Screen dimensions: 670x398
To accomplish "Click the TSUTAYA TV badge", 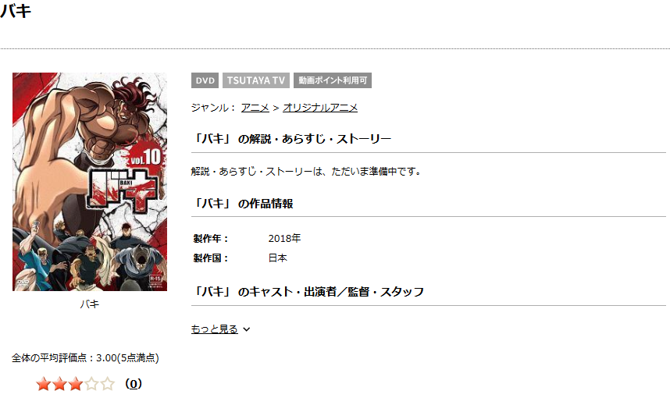I will tap(256, 80).
